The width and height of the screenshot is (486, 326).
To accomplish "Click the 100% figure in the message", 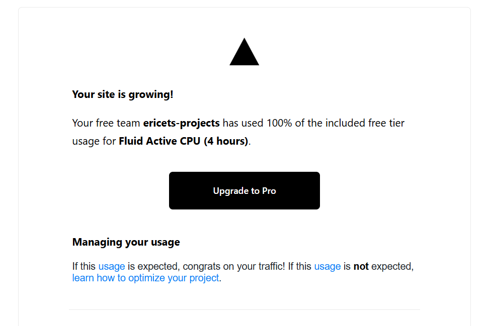I will click(279, 123).
